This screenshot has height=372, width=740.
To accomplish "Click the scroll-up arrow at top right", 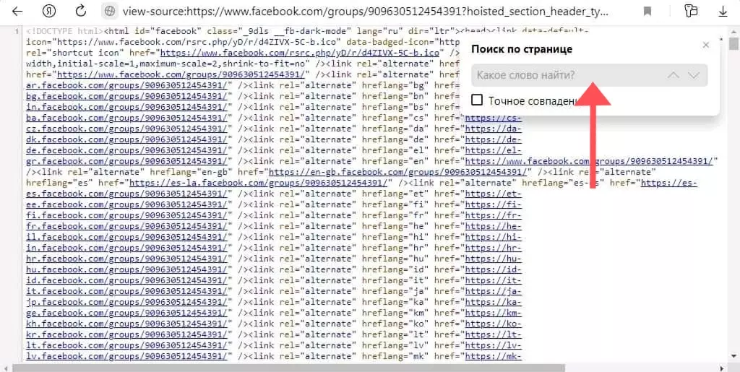I will 734,31.
